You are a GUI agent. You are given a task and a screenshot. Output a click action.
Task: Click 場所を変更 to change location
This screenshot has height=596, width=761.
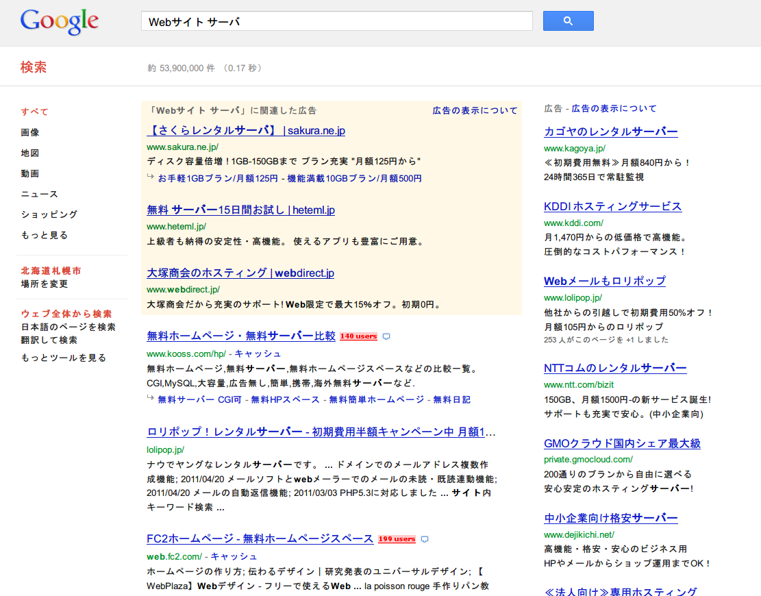coord(44,284)
